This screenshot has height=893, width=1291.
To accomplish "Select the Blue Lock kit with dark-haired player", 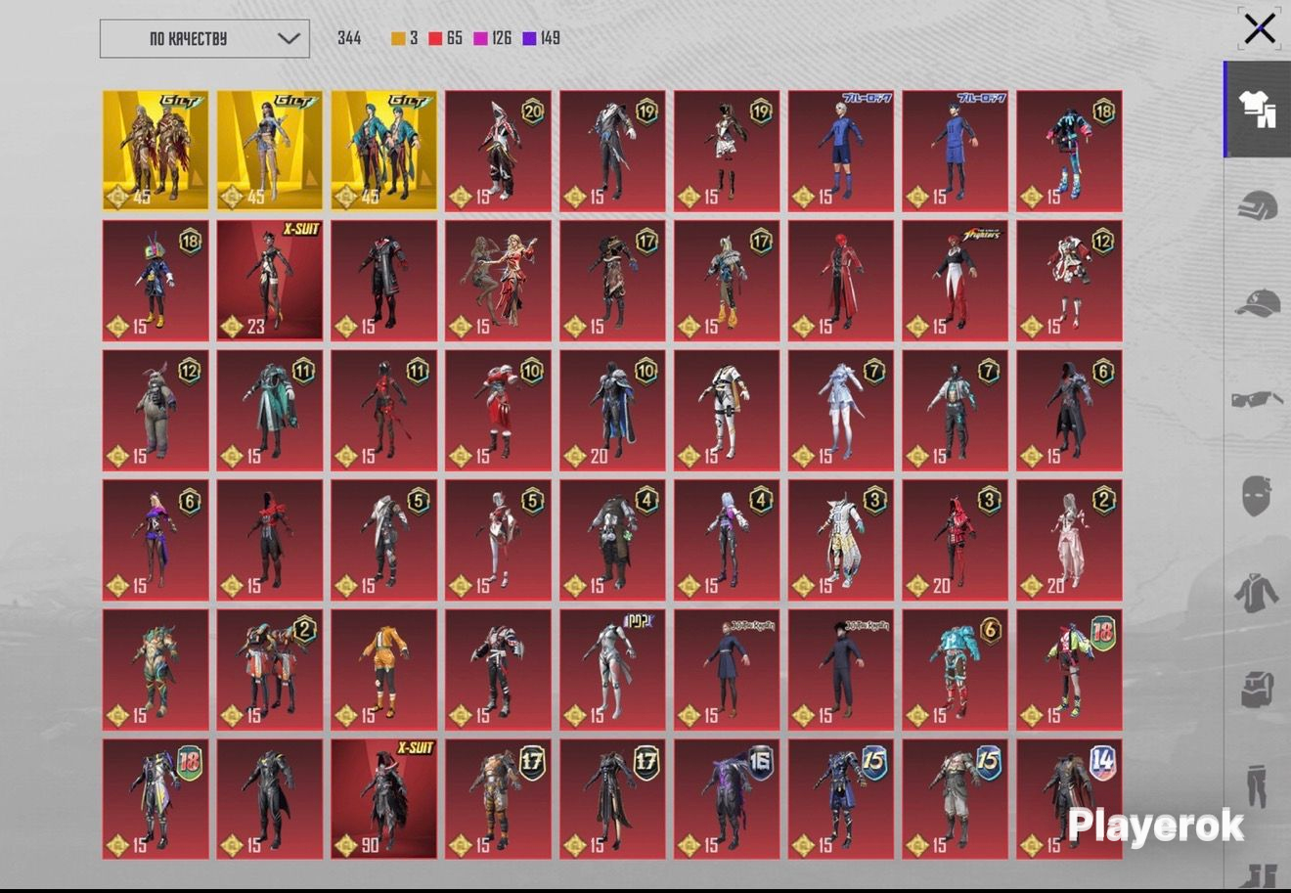I will pos(956,151).
